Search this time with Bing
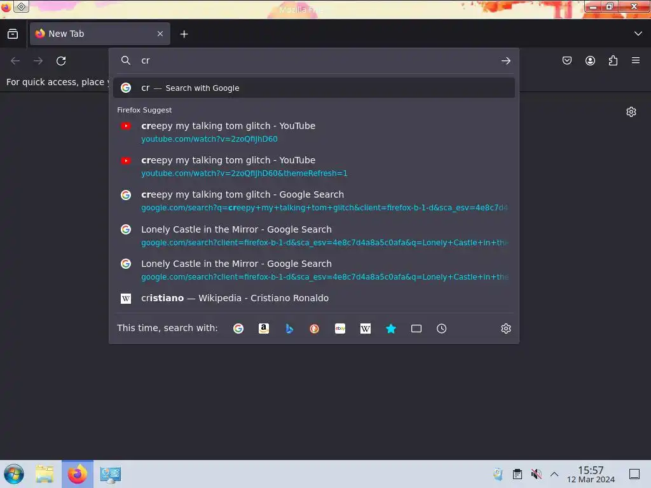651x488 pixels. [289, 329]
